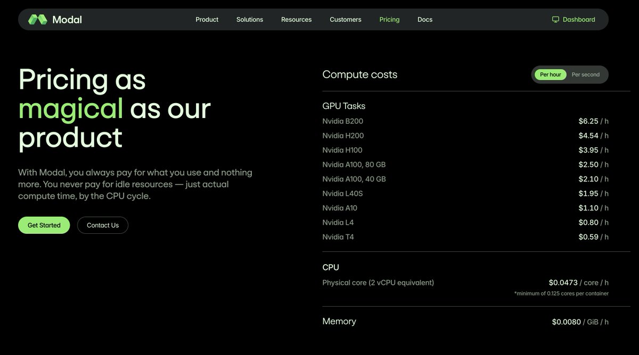Open the Resources menu
Image resolution: width=639 pixels, height=355 pixels.
tap(297, 20)
